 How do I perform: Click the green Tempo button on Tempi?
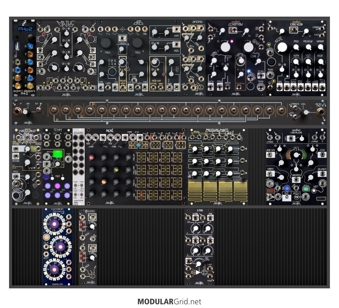tap(58, 153)
